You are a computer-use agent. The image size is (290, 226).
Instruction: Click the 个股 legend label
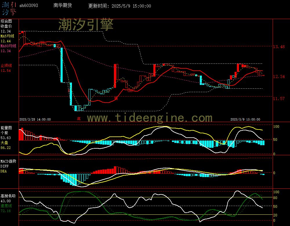coord(4,133)
